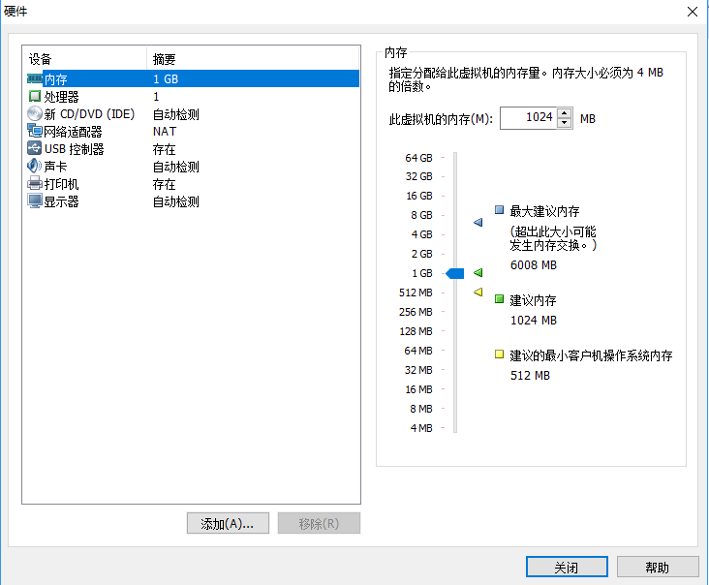
Task: Select the 显示器 device row
Action: click(193, 201)
